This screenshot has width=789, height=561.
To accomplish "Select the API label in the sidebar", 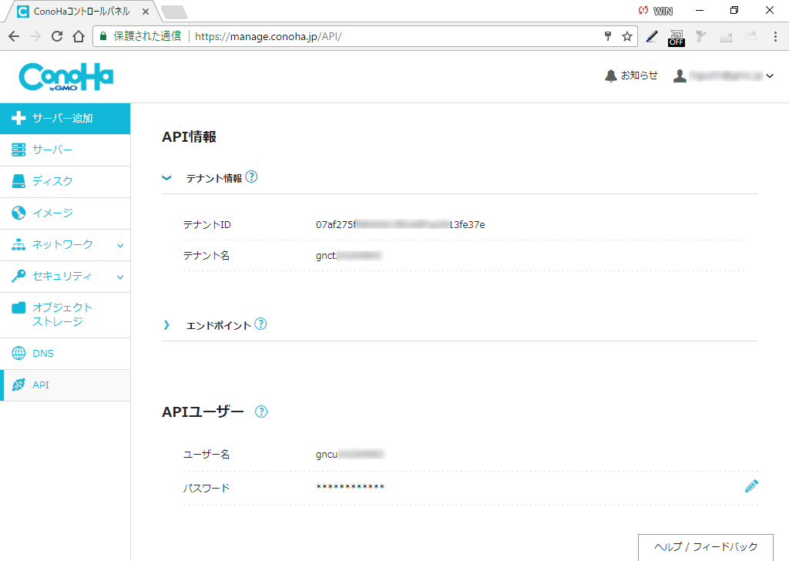I will point(41,385).
